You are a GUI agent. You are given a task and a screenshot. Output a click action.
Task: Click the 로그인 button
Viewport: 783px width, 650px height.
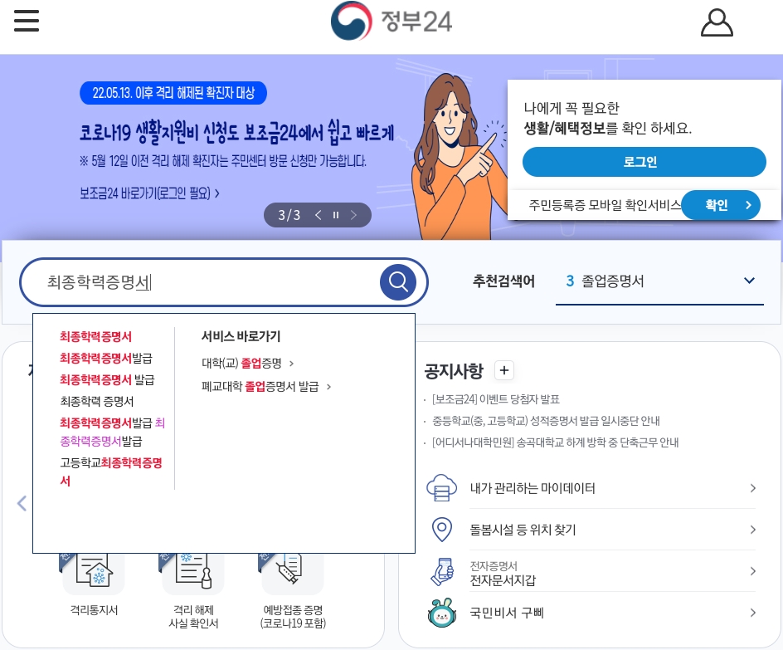(644, 162)
